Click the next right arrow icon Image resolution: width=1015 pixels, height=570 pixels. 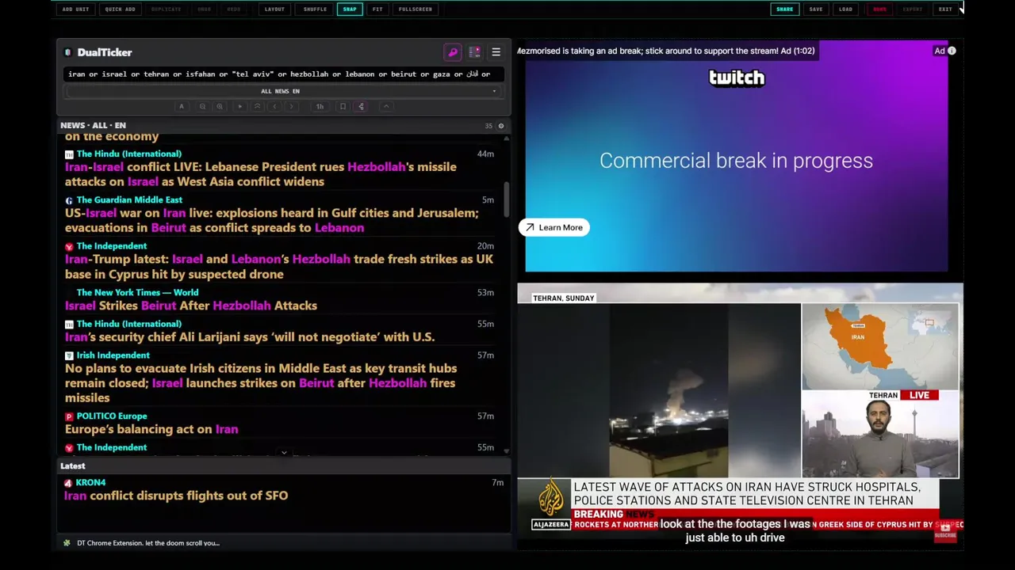(x=292, y=106)
